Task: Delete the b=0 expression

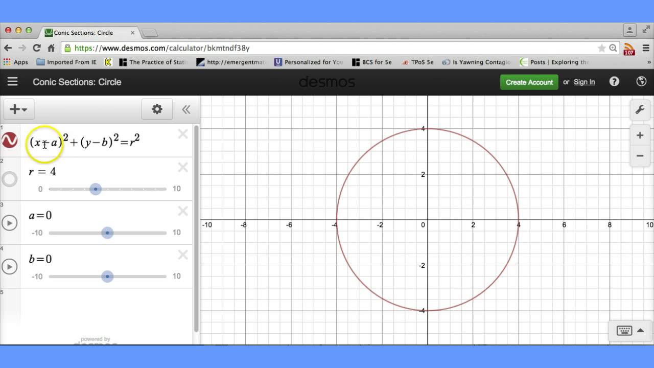Action: pyautogui.click(x=183, y=255)
